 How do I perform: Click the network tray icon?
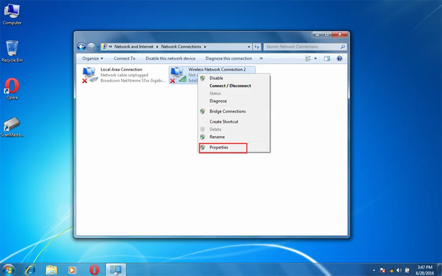coord(391,271)
